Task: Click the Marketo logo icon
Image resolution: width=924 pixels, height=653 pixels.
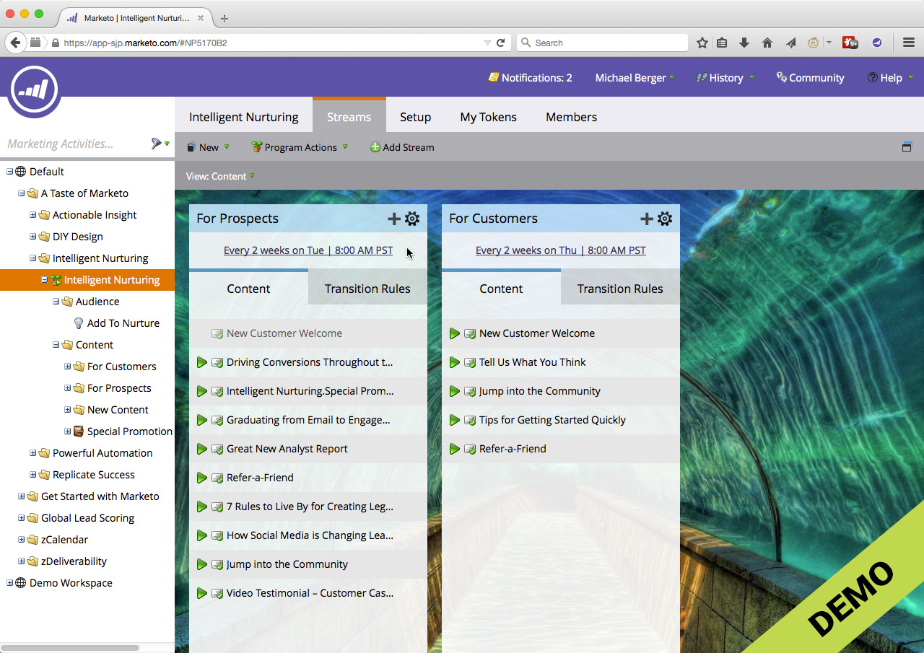Action: click(x=34, y=89)
